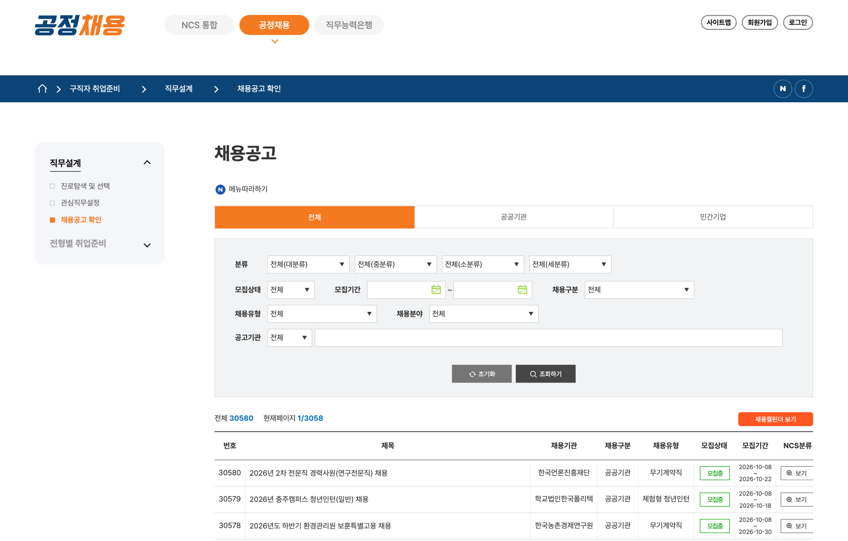Open the Naver share icon in blue bar

[783, 89]
